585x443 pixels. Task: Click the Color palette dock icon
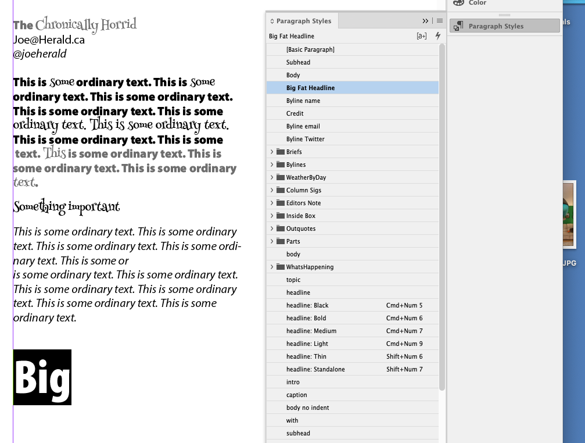pyautogui.click(x=458, y=2)
